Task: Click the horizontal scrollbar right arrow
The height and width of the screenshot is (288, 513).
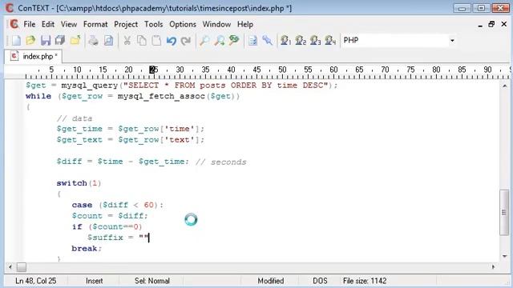Action: pyautogui.click(x=494, y=267)
